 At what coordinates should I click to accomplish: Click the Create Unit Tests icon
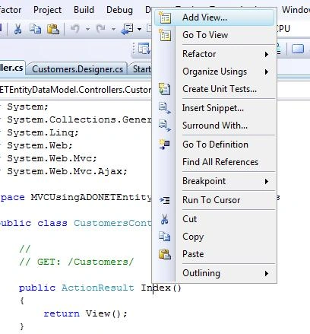coord(165,89)
